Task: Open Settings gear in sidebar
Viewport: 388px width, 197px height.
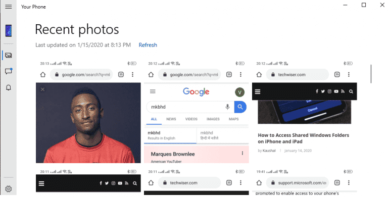Action: click(x=9, y=189)
